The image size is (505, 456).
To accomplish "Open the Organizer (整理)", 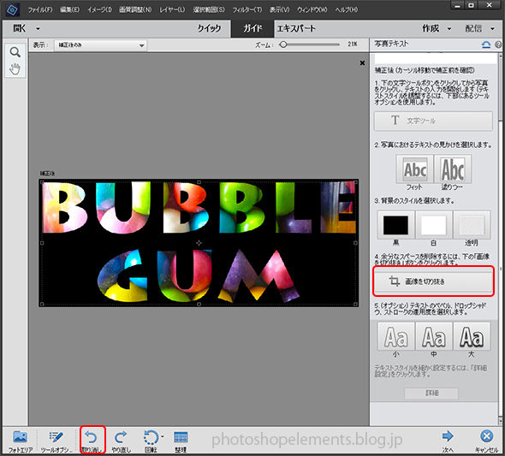I will tap(181, 441).
